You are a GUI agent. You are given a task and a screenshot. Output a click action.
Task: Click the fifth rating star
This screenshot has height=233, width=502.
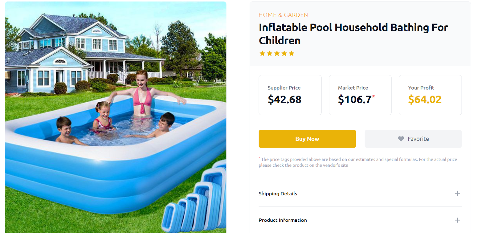coord(291,53)
